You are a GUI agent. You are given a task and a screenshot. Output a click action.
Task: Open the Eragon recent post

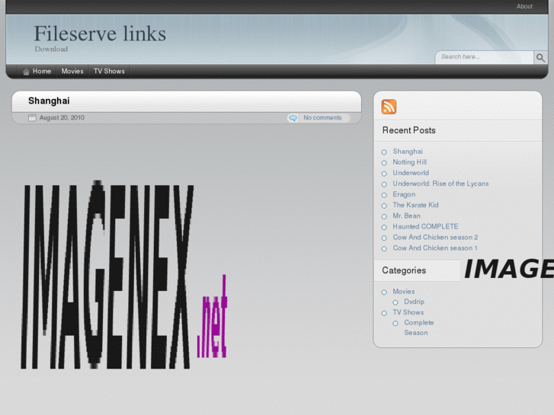pos(404,194)
